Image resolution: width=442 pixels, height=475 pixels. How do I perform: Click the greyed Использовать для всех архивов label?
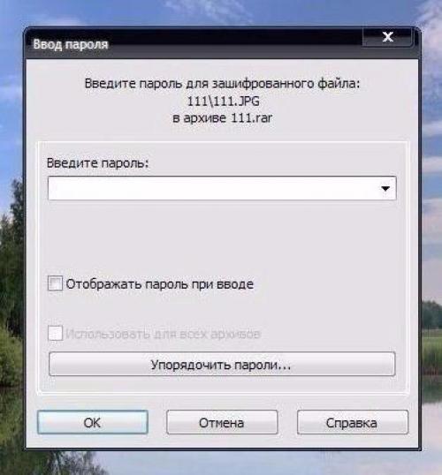tap(163, 334)
